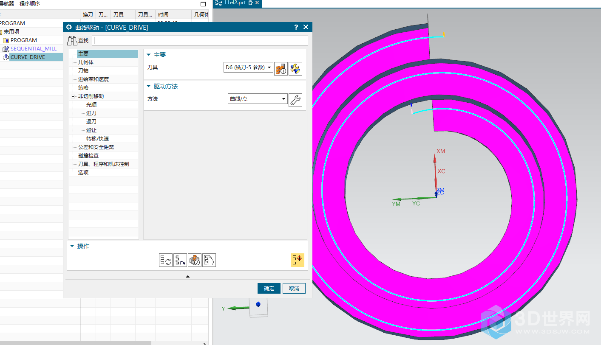Select 退刀 in the dialog tree
This screenshot has height=345, width=601.
[91, 122]
